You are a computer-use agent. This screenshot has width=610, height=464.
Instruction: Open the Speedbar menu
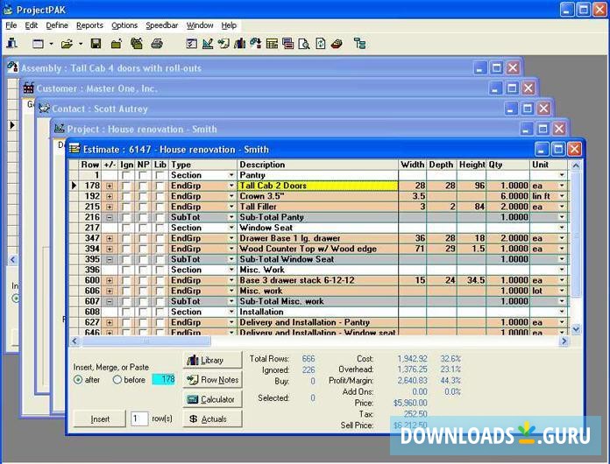pos(161,25)
